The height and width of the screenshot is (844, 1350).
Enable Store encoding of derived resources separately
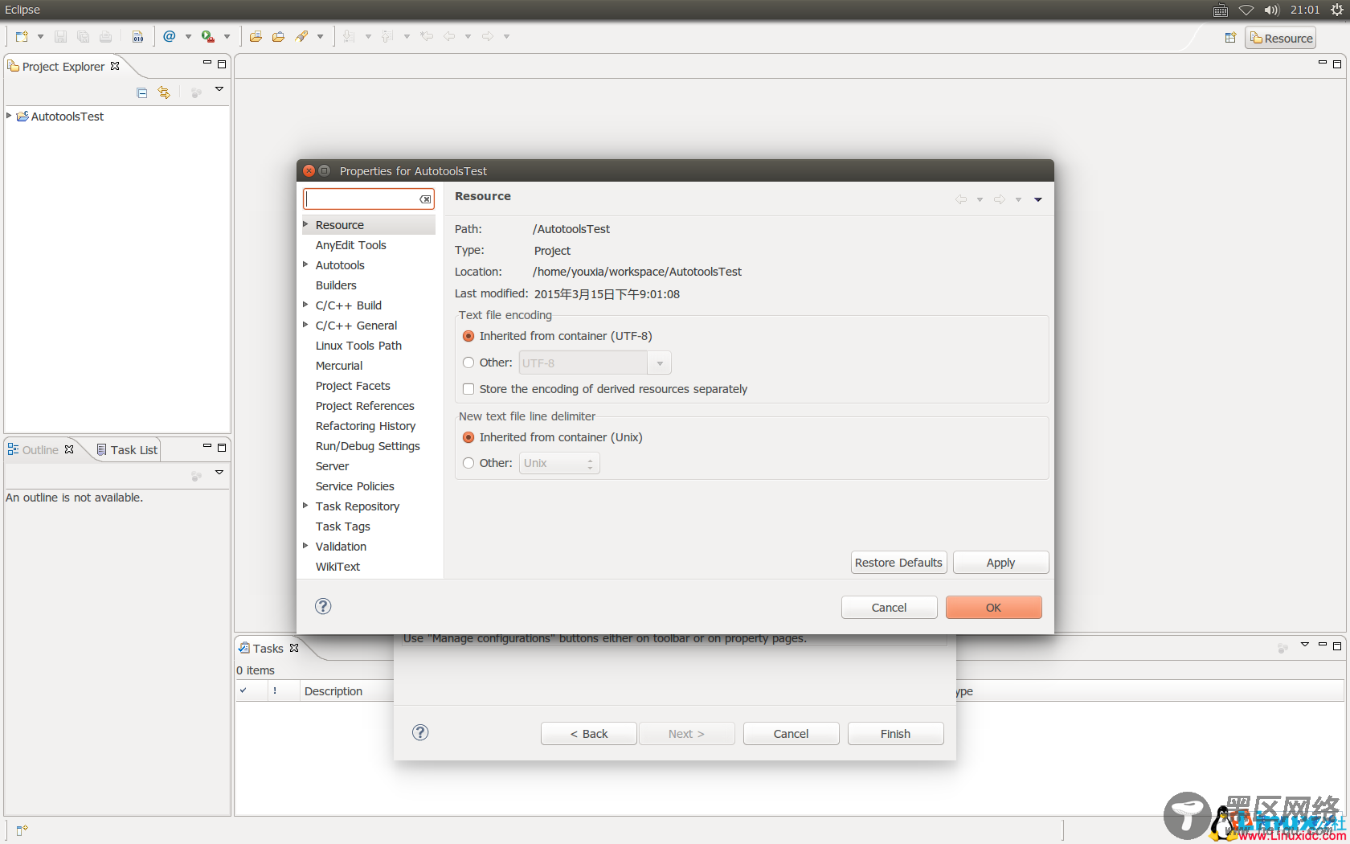468,389
